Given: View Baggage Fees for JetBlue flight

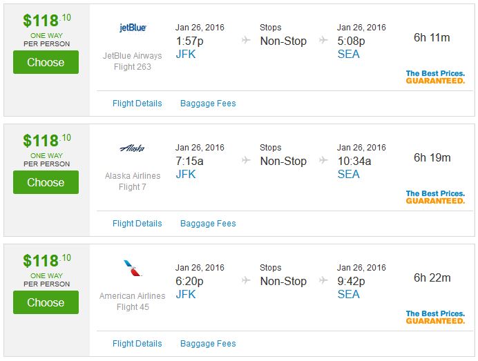Looking at the screenshot, I should [208, 104].
